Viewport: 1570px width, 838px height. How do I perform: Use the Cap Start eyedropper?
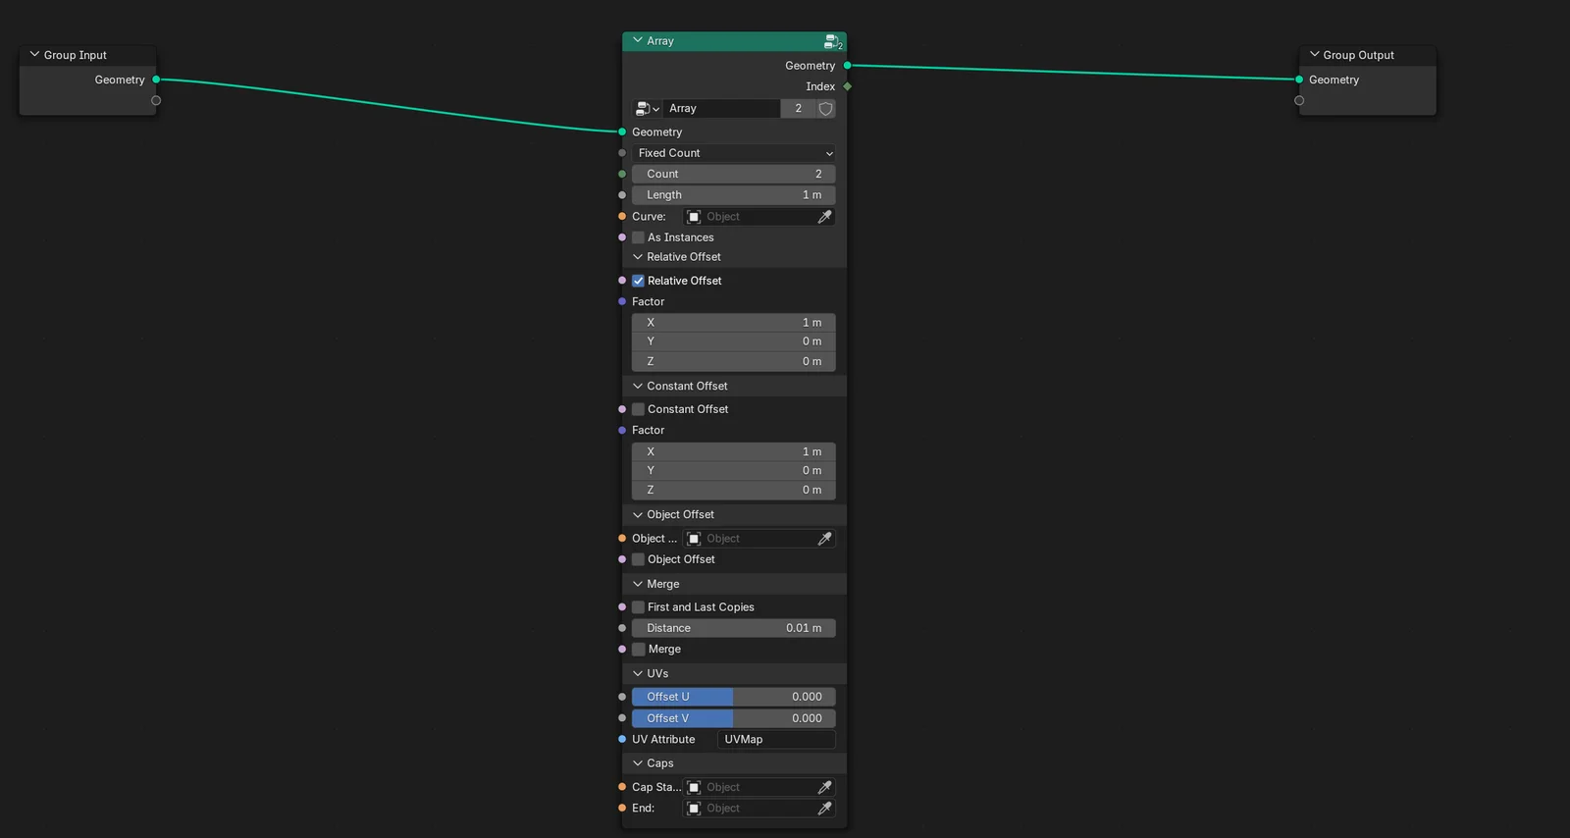(x=824, y=787)
